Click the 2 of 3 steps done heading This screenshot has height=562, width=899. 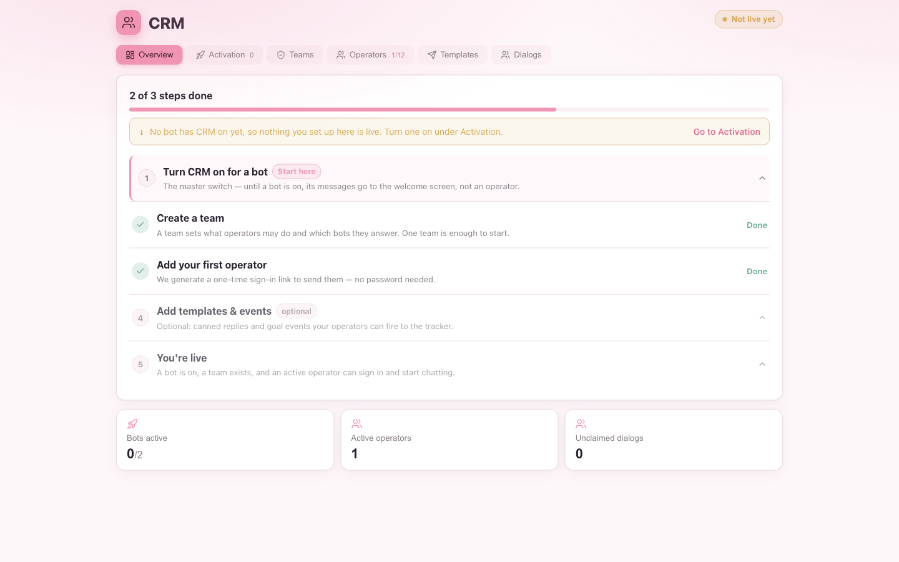point(171,96)
